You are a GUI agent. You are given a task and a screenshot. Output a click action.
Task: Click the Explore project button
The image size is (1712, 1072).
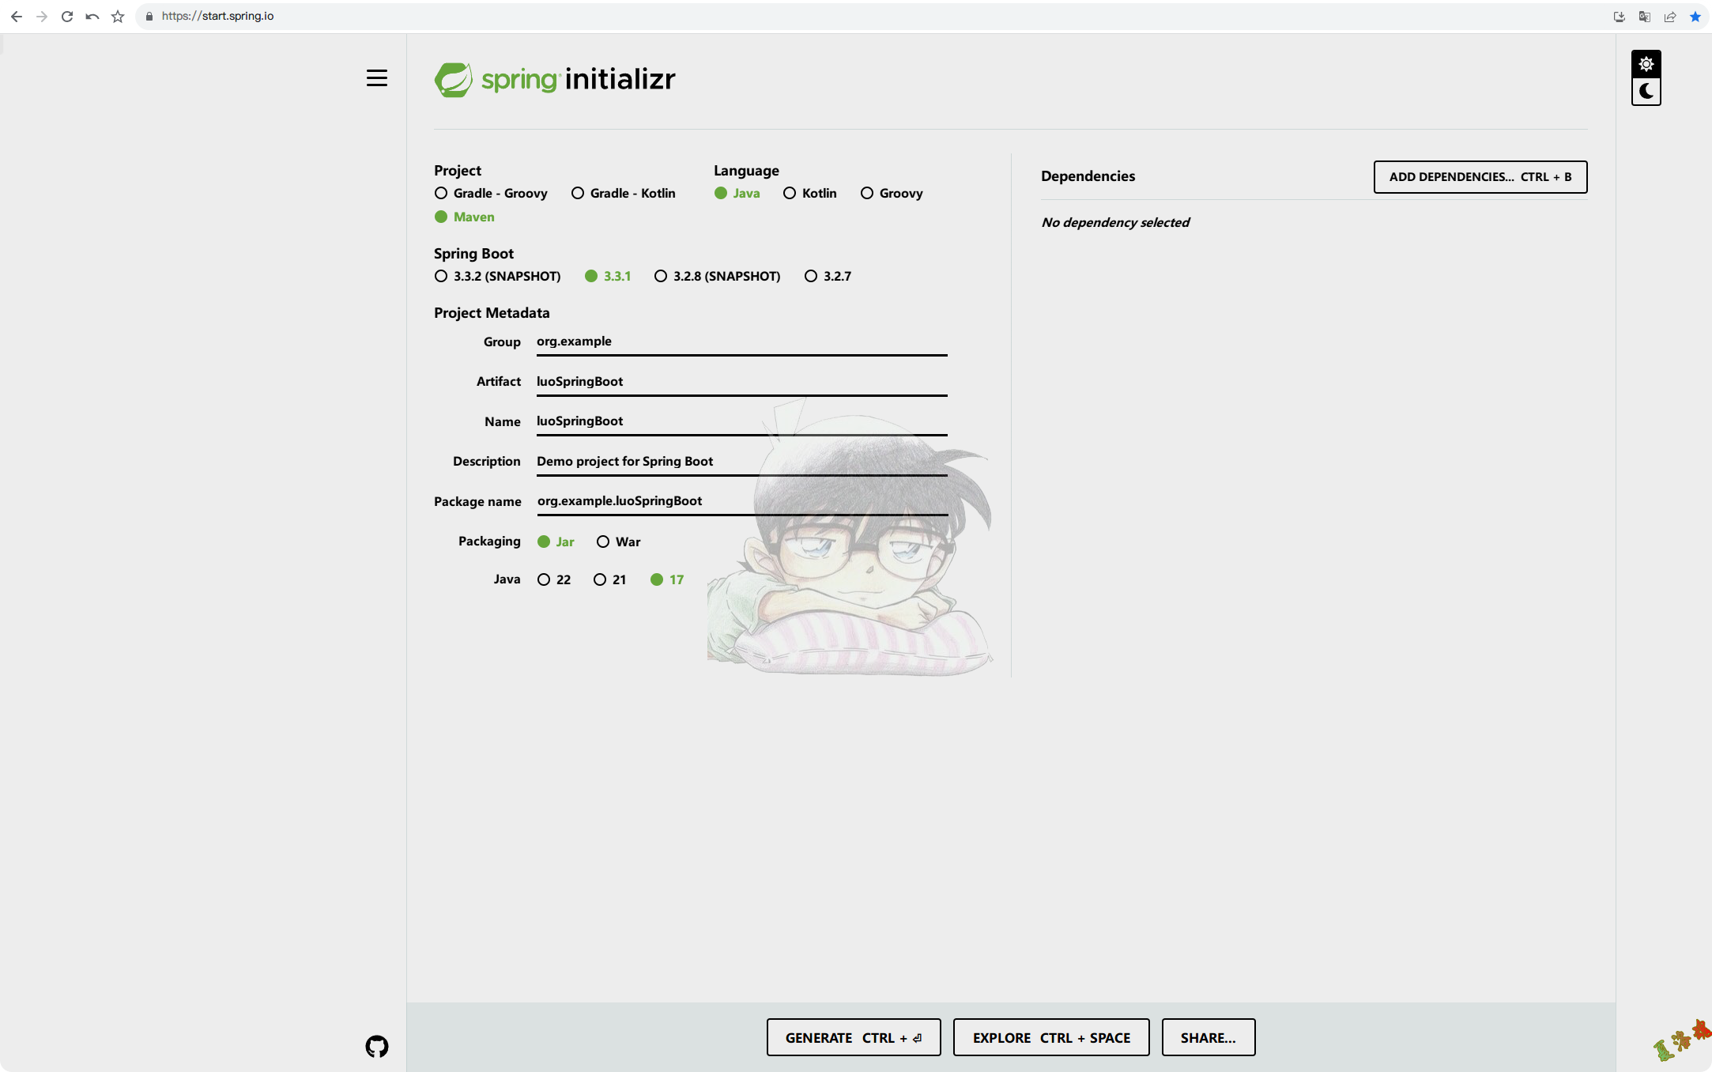click(1051, 1037)
